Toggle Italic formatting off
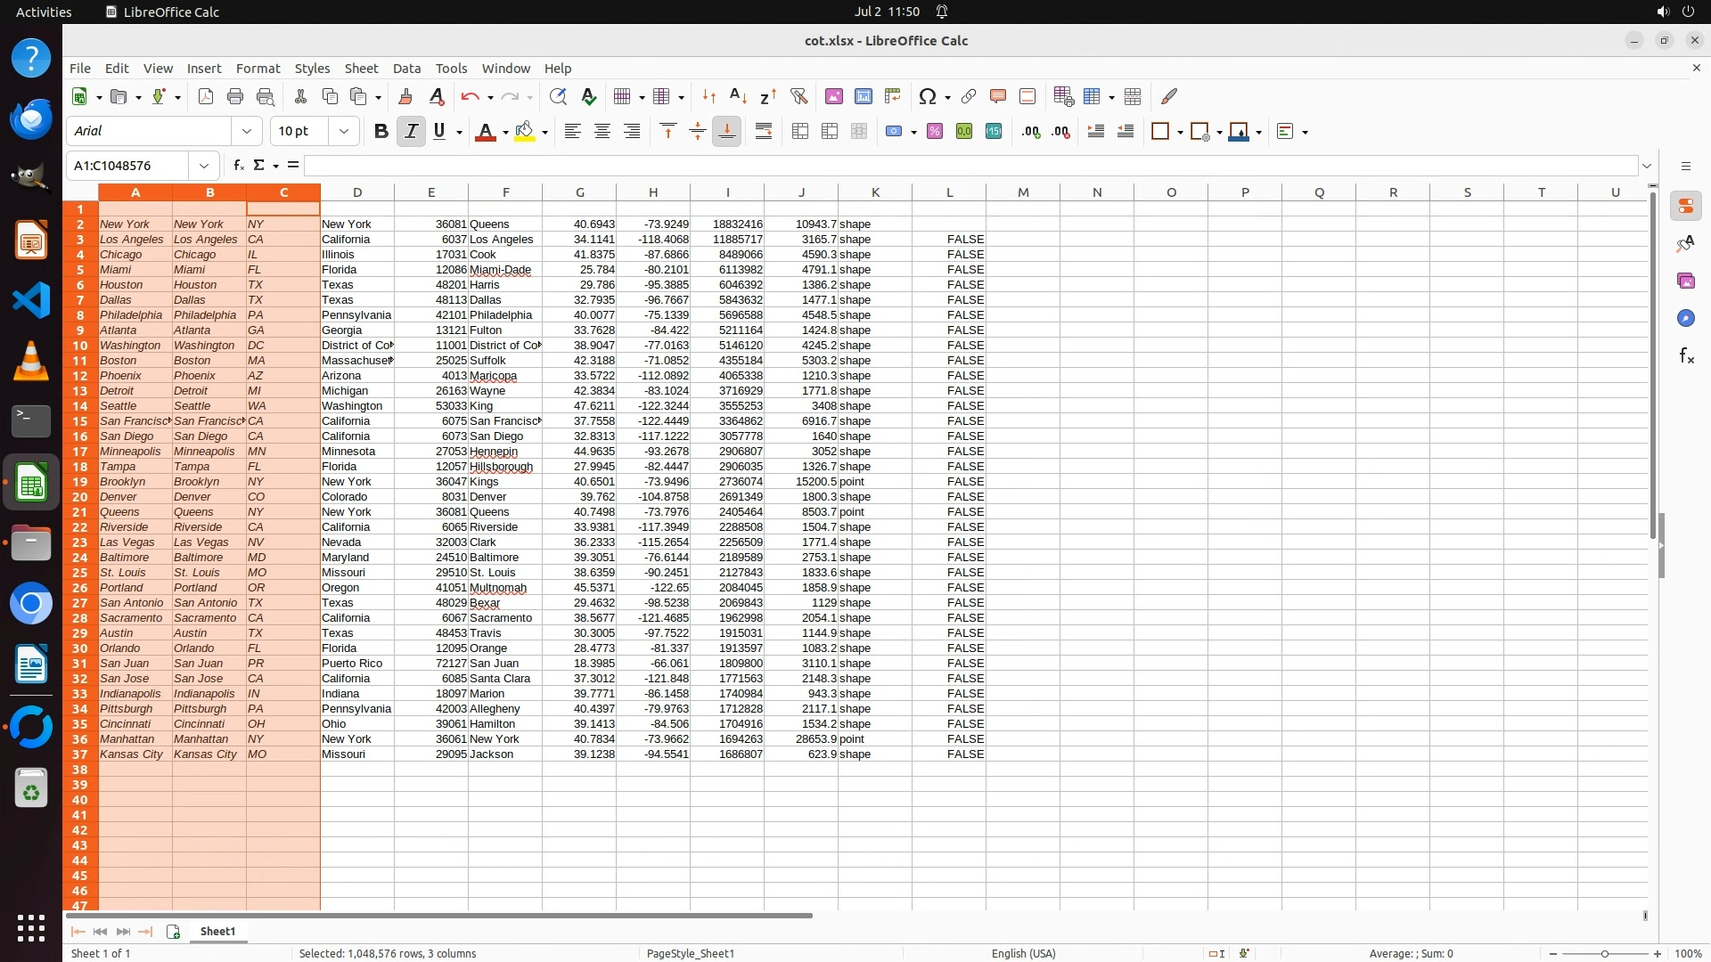The width and height of the screenshot is (1711, 962). pyautogui.click(x=411, y=131)
